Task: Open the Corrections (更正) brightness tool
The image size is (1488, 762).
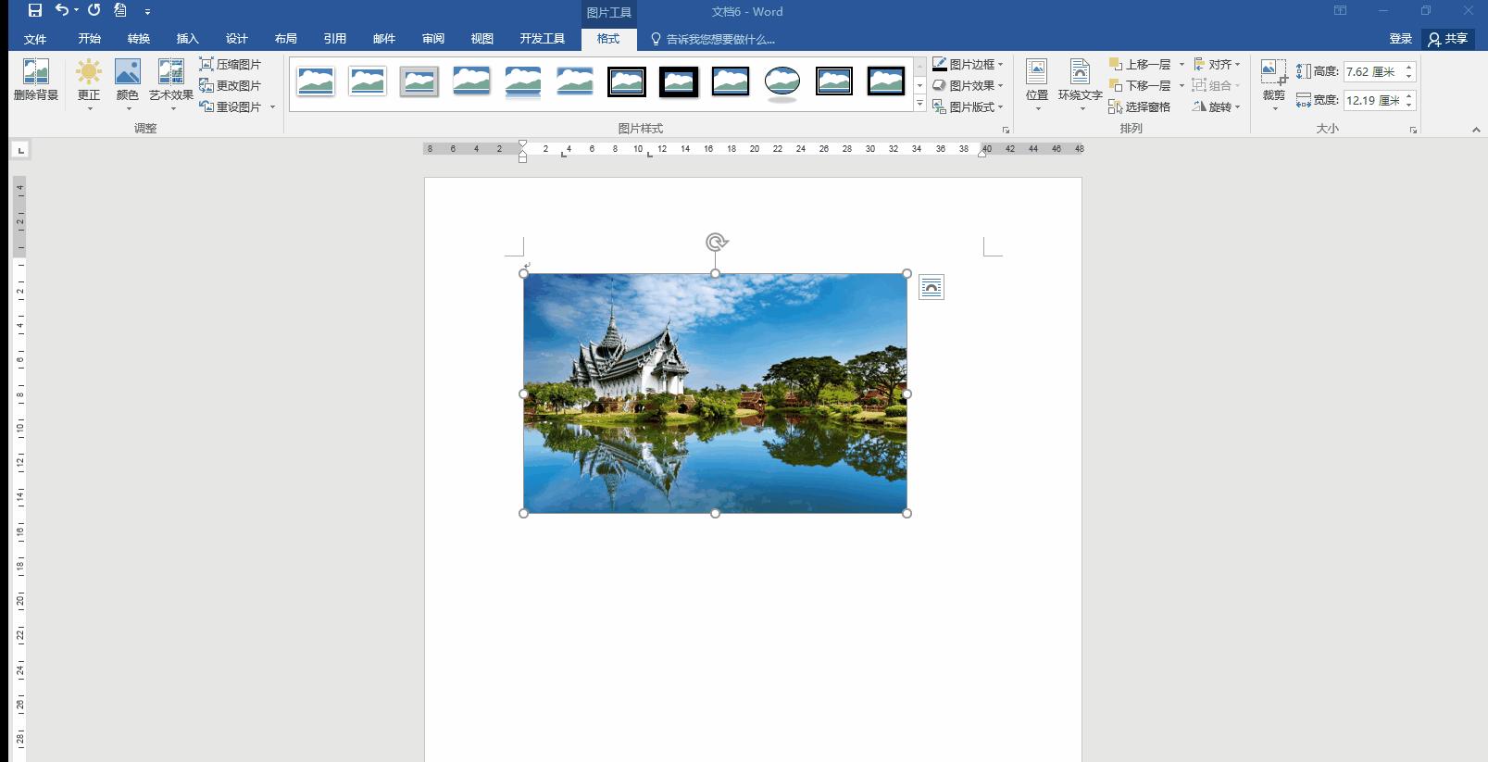Action: tap(89, 74)
